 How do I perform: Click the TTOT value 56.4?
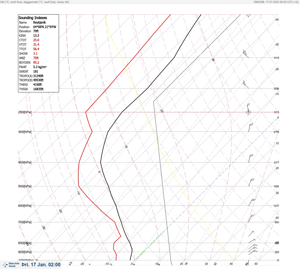click(x=36, y=49)
